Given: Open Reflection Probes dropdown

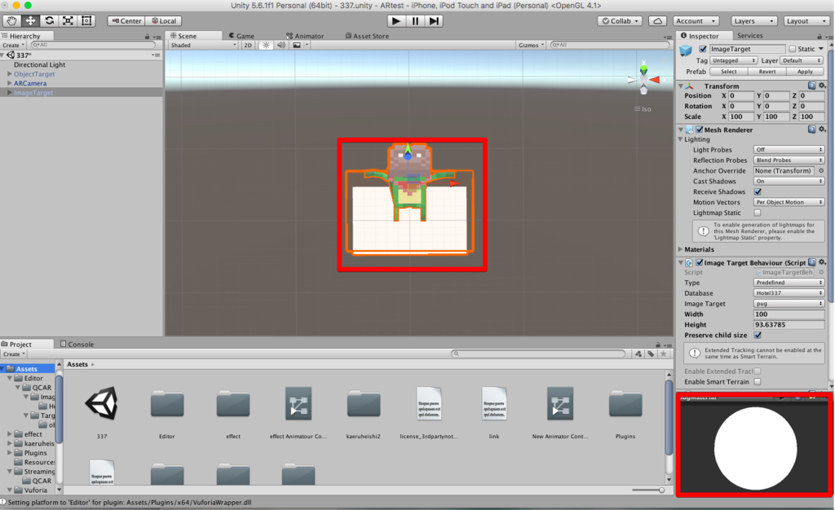Looking at the screenshot, I should (x=789, y=160).
